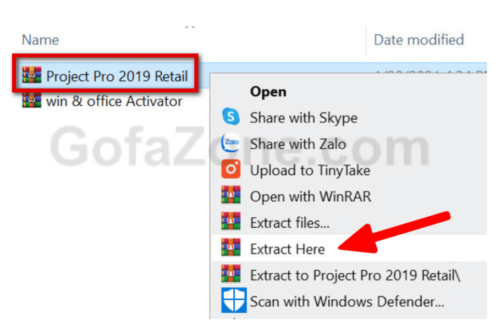Click the Skype icon in the menu
Viewport: 495px width, 330px height.
(231, 117)
